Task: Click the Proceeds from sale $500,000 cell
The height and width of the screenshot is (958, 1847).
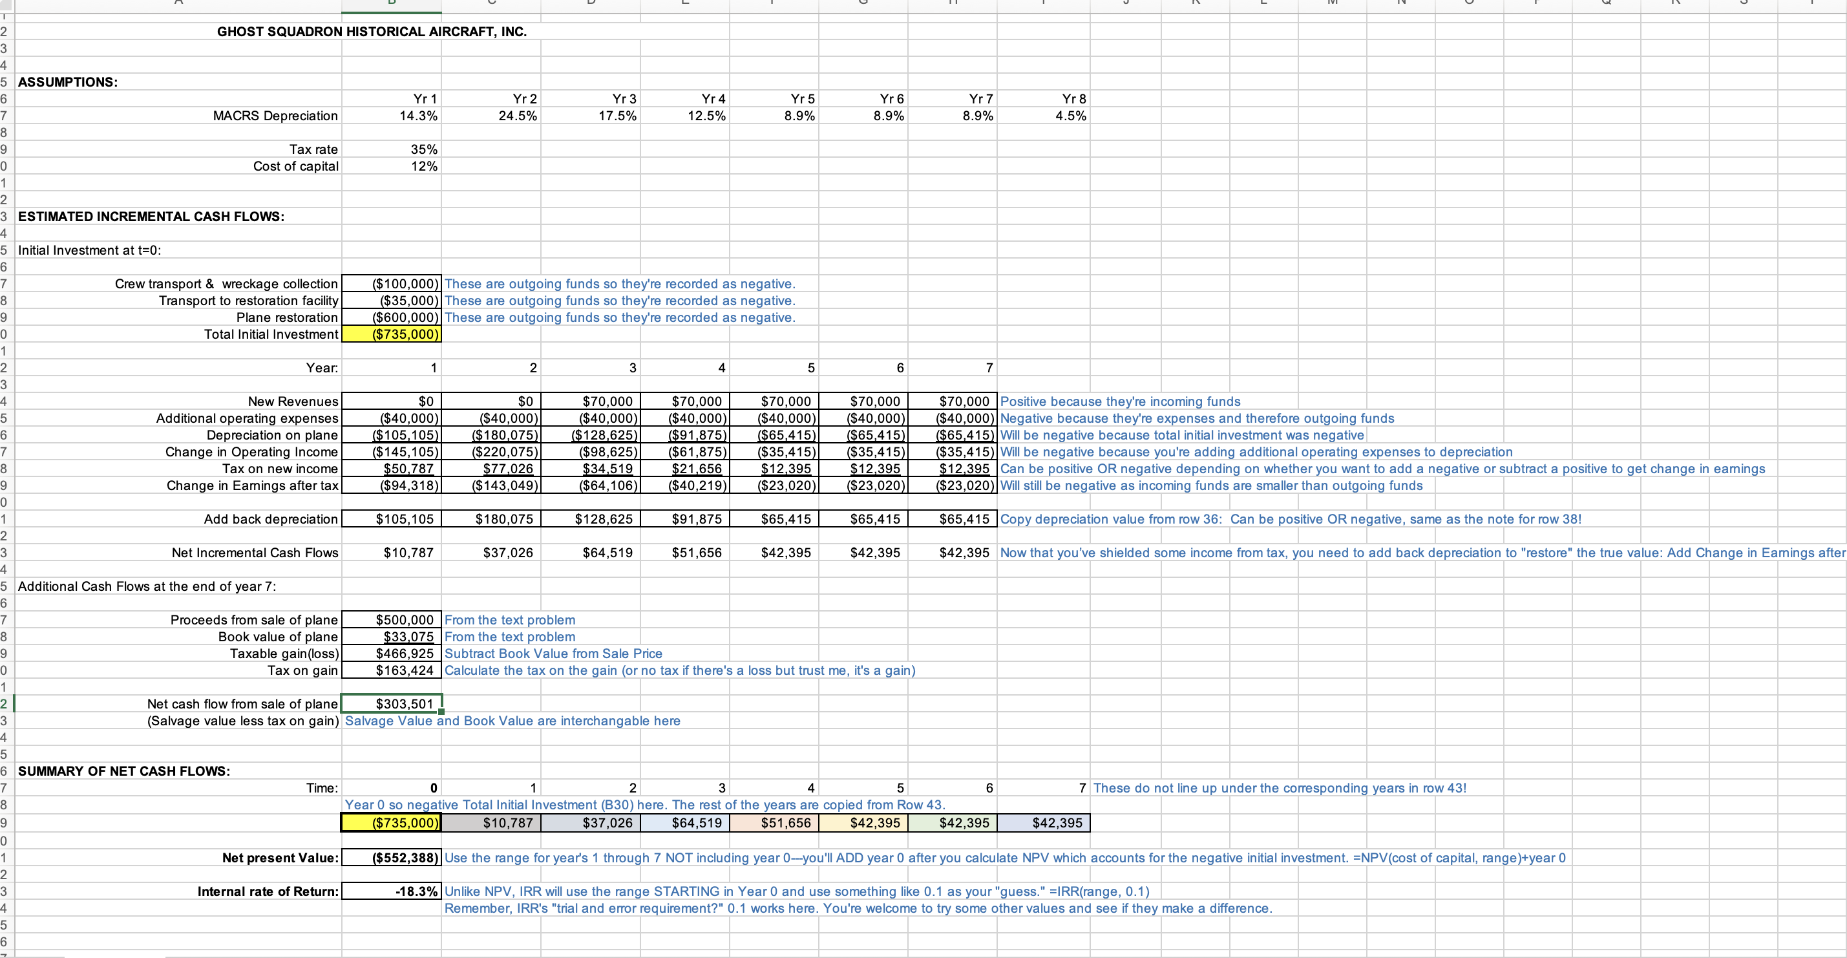Action: point(405,621)
